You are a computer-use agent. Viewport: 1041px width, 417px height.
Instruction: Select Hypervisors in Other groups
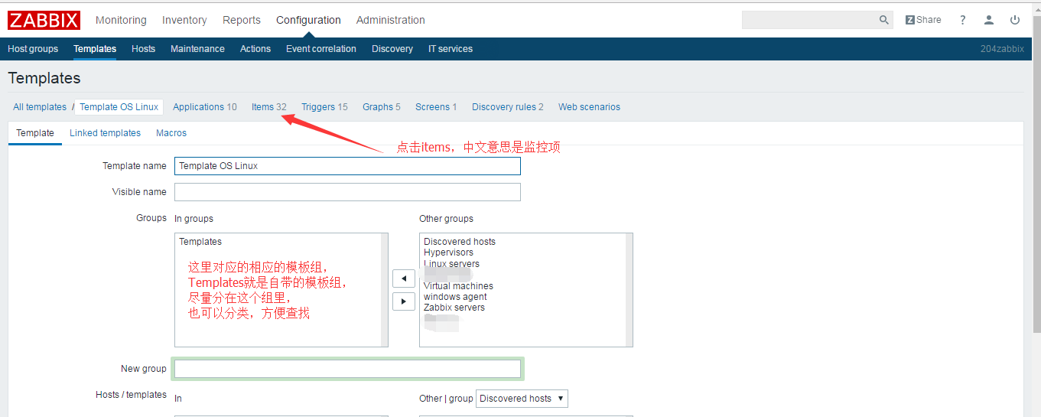[448, 252]
